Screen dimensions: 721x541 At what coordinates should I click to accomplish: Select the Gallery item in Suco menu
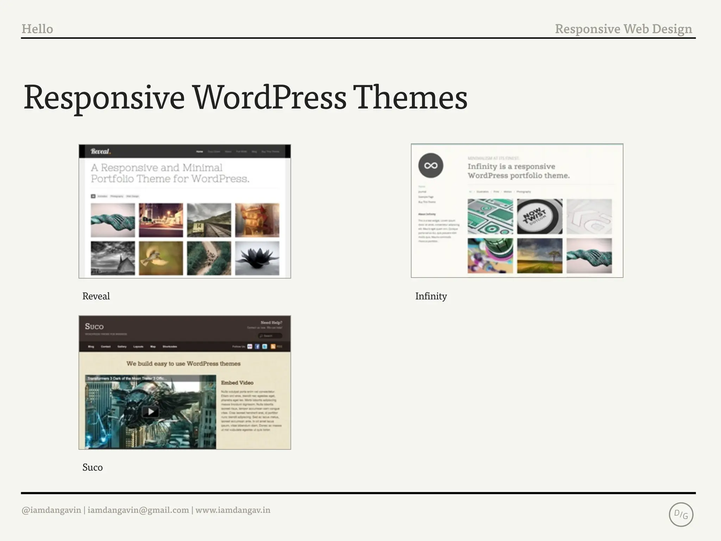pyautogui.click(x=122, y=347)
